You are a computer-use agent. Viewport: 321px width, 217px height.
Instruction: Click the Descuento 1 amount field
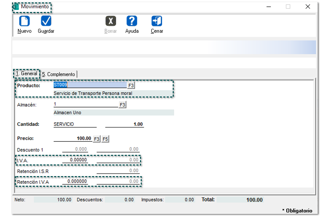[118, 149]
